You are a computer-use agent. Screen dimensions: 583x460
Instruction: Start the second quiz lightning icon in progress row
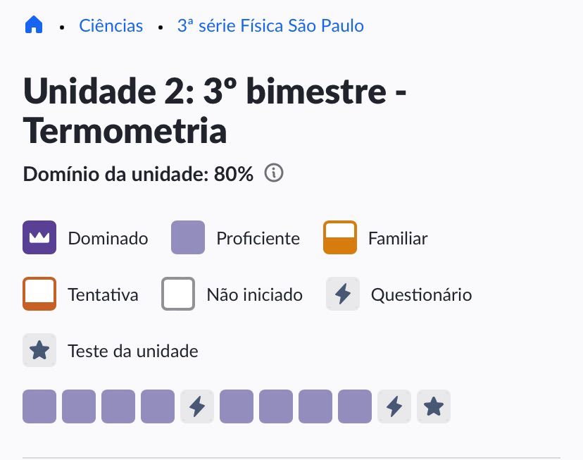coord(394,406)
